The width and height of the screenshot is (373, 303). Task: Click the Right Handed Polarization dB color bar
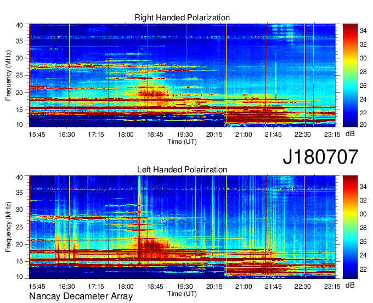point(350,75)
